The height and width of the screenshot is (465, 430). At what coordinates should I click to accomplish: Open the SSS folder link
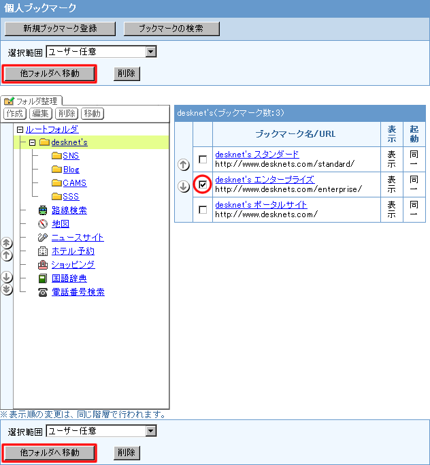(x=71, y=196)
